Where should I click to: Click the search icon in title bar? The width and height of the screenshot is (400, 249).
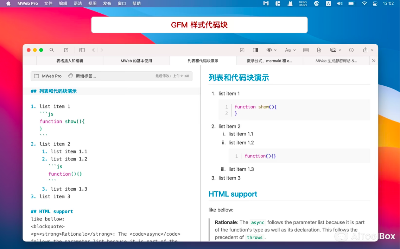(x=51, y=50)
